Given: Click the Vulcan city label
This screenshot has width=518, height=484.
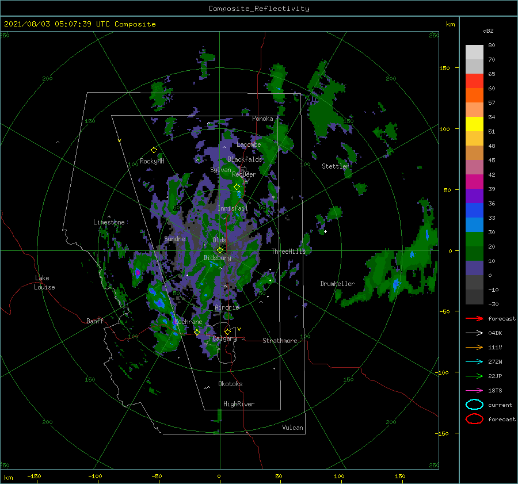Looking at the screenshot, I should pyautogui.click(x=292, y=428).
